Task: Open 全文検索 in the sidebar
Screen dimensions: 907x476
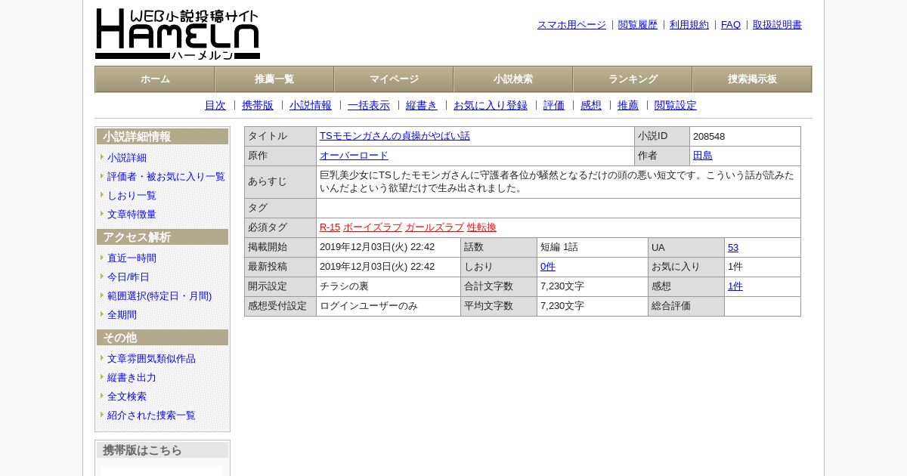Action: 127,397
